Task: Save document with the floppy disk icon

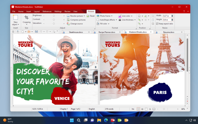Action: click(x=36, y=32)
